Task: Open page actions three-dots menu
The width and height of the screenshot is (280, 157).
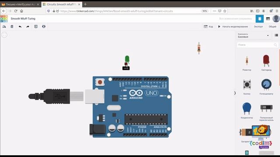Action: (x=214, y=11)
